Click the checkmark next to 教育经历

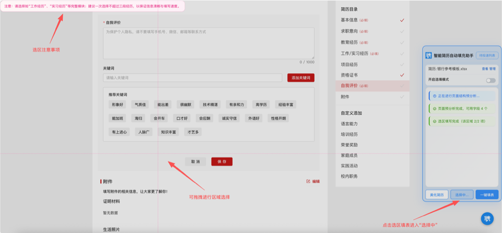402,42
